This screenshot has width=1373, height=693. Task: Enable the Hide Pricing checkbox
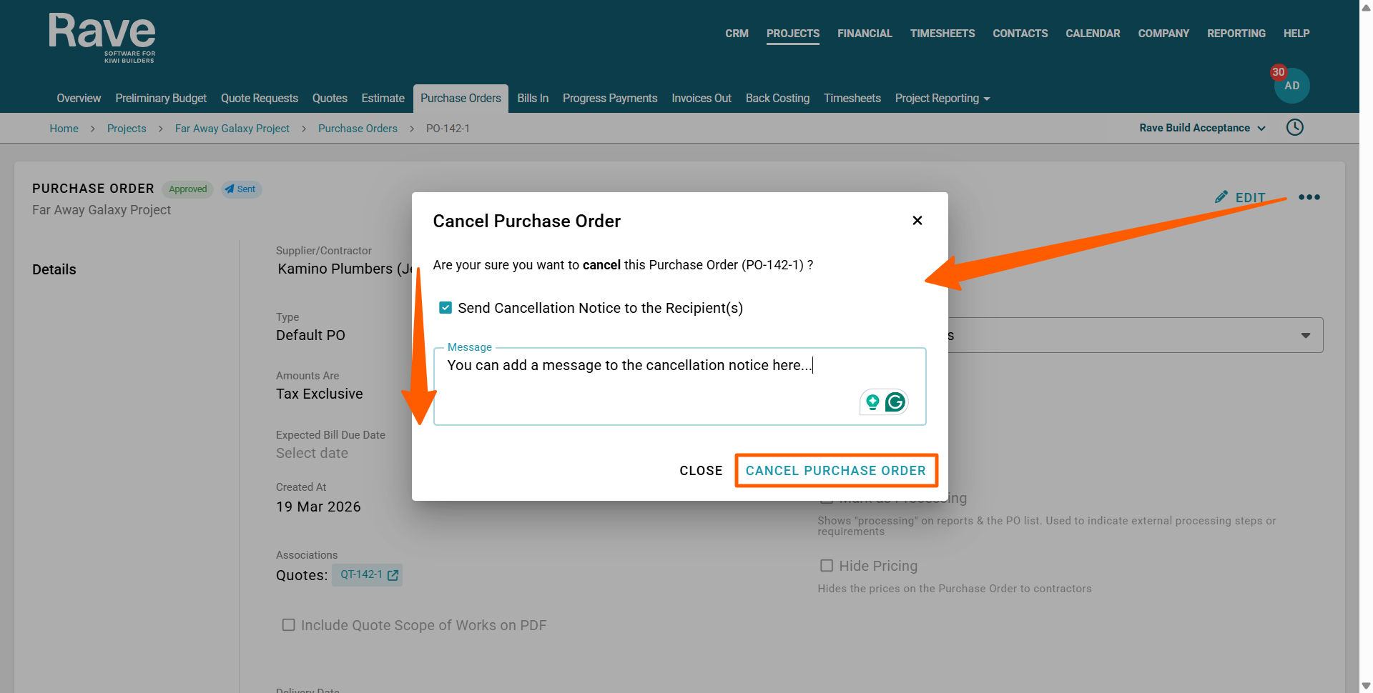pos(827,566)
